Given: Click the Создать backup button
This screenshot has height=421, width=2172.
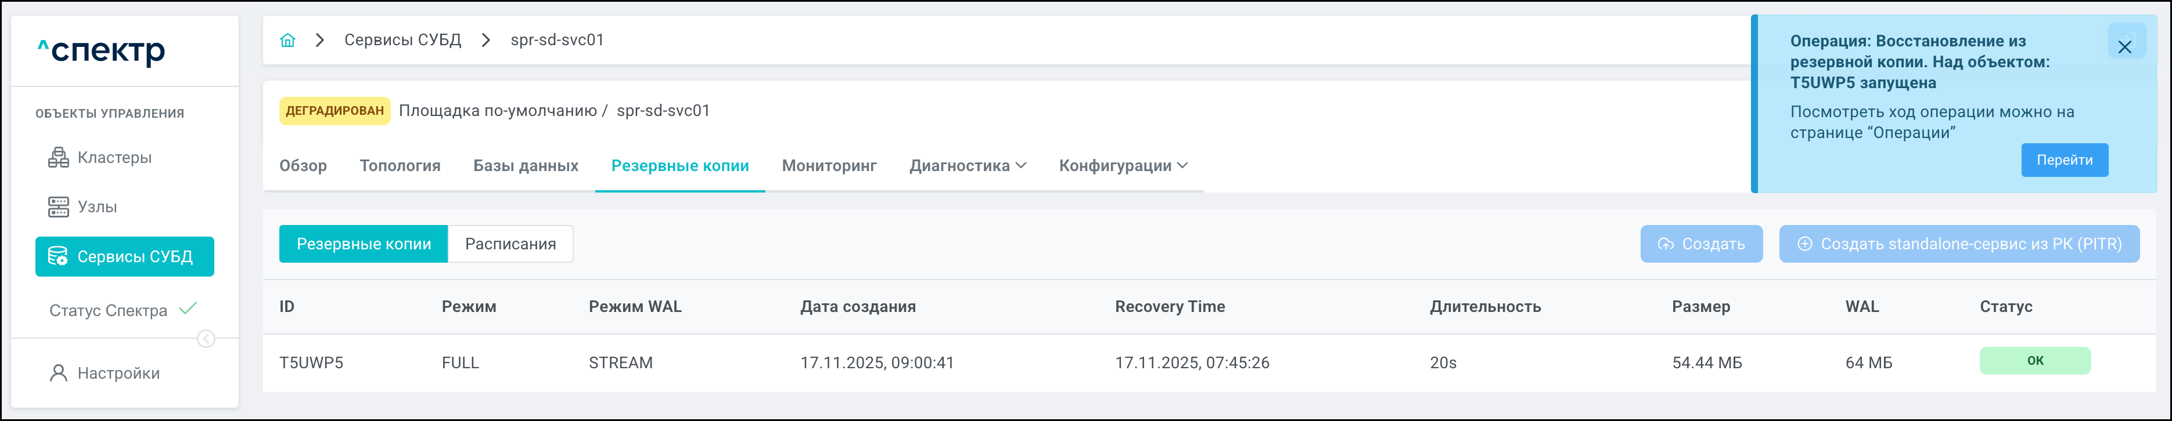Looking at the screenshot, I should (1700, 244).
